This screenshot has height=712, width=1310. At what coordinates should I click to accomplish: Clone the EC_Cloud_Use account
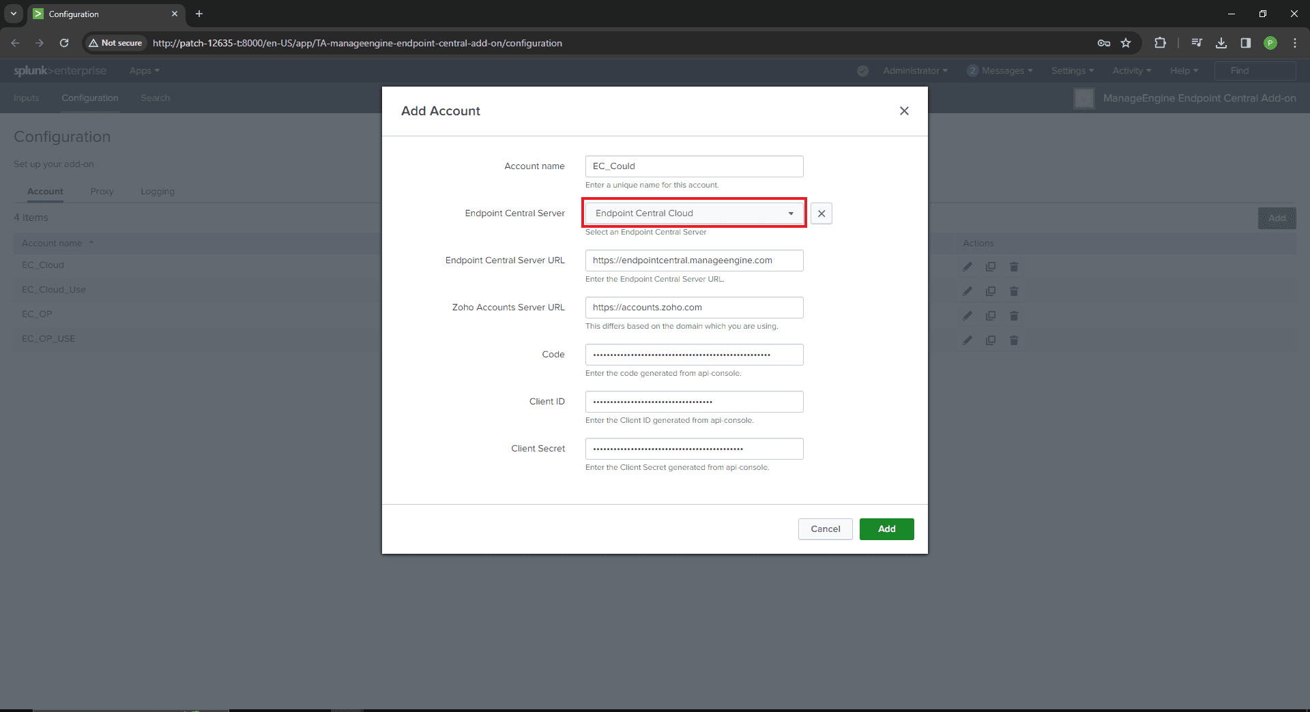point(991,291)
